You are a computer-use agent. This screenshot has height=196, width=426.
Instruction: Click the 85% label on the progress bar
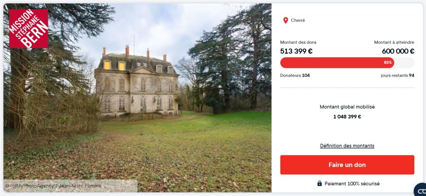(x=388, y=63)
